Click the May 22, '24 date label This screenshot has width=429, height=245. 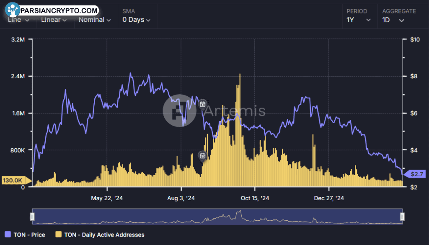point(107,198)
